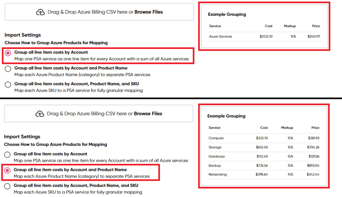Click 'Example Grouping' heading above the Azure Services table
Viewport: 342px width, 197px height.
[227, 14]
